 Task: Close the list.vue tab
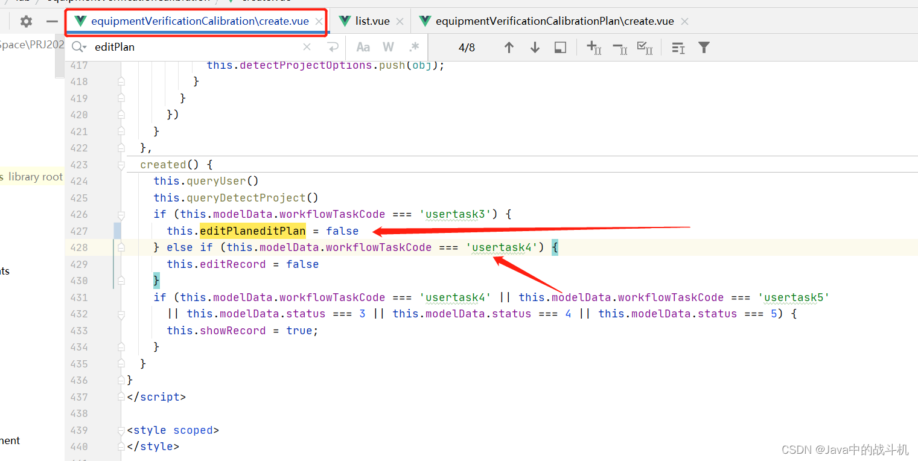coord(400,22)
